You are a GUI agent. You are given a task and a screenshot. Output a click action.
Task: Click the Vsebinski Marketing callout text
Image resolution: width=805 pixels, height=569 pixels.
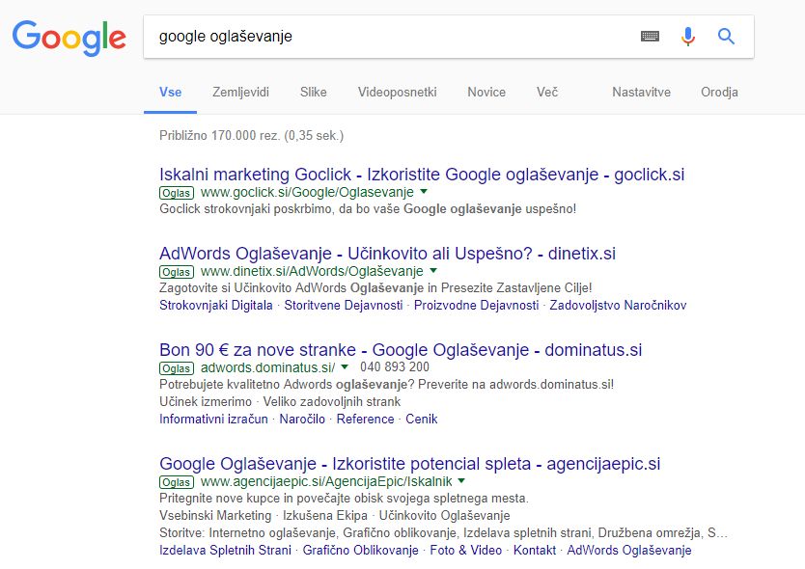click(215, 516)
